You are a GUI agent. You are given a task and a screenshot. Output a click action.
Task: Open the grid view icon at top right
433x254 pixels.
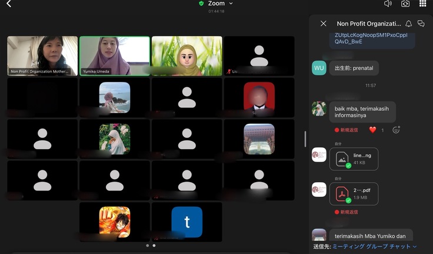pyautogui.click(x=422, y=4)
